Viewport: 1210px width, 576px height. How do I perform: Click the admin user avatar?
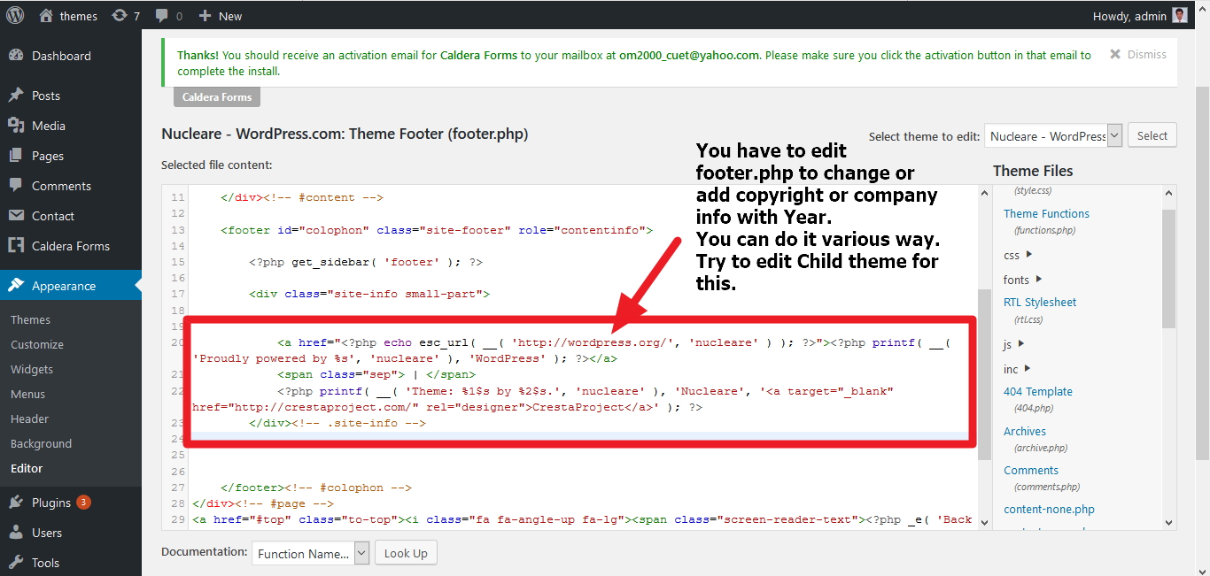1180,15
